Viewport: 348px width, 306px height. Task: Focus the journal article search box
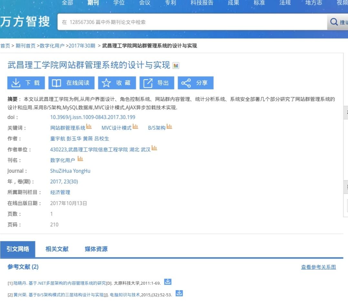pyautogui.click(x=192, y=22)
